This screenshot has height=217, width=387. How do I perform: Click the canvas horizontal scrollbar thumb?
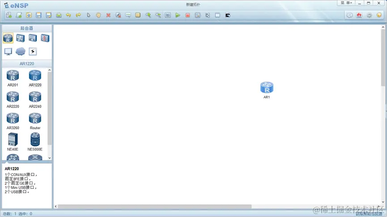click(x=155, y=206)
